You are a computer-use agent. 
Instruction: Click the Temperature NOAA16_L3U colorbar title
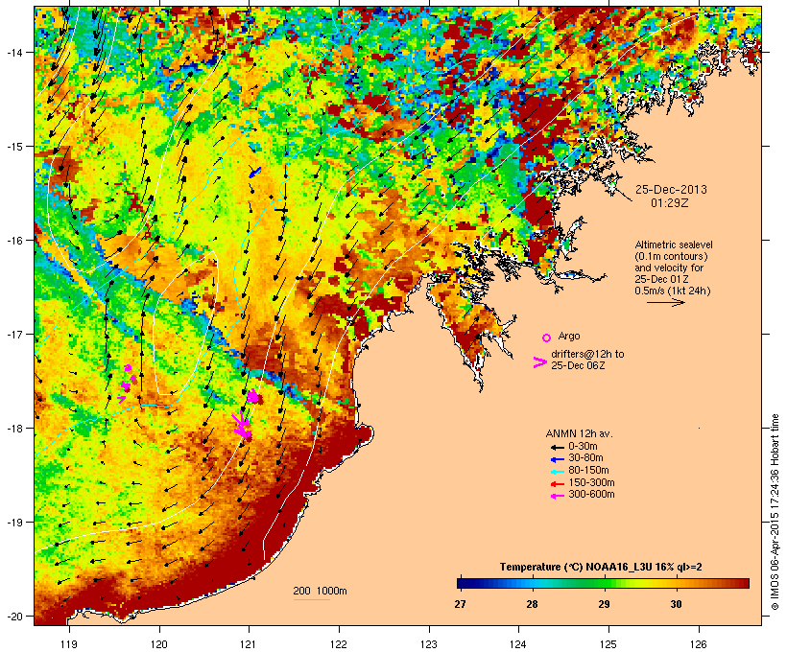(x=601, y=568)
